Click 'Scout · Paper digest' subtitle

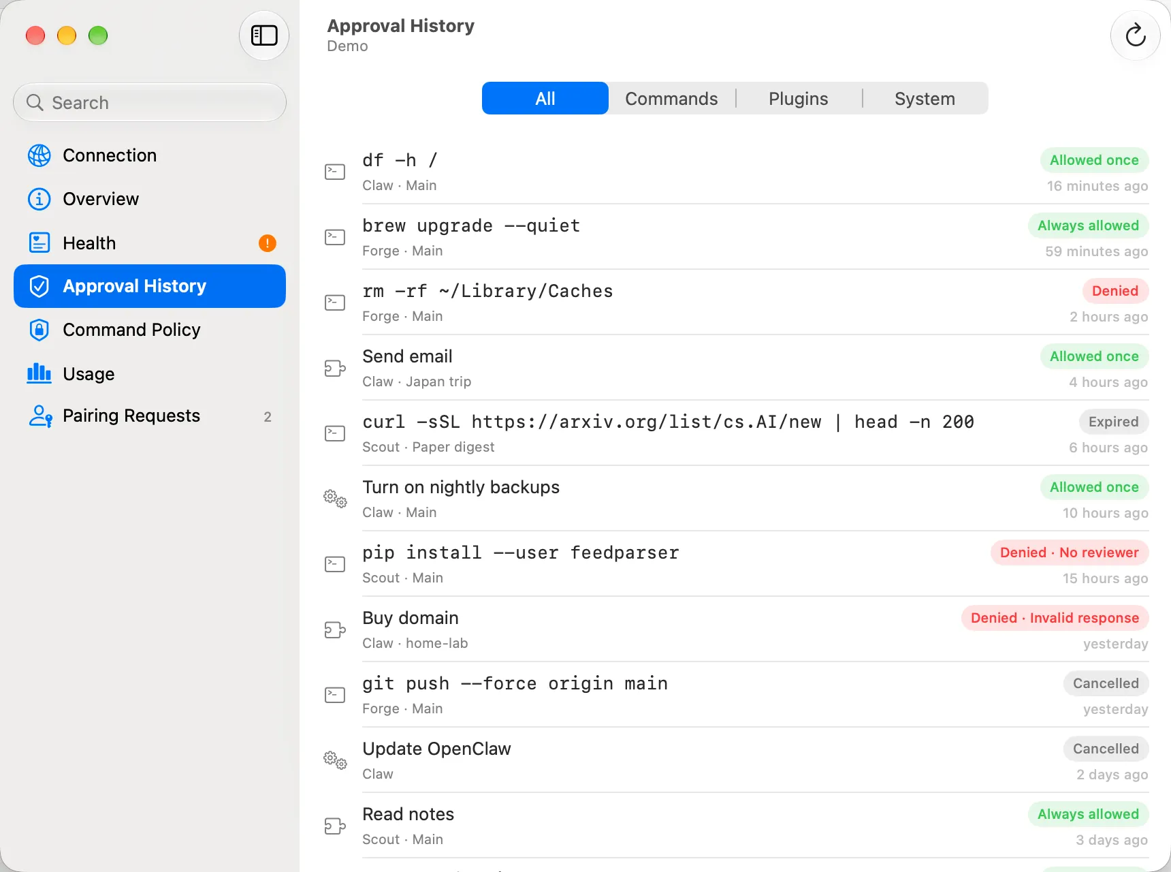point(428,447)
